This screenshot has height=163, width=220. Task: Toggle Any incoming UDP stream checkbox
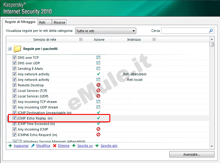pyautogui.click(x=14, y=107)
